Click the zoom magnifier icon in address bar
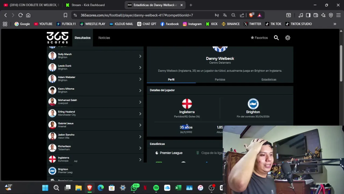344x194 pixels. (x=233, y=15)
